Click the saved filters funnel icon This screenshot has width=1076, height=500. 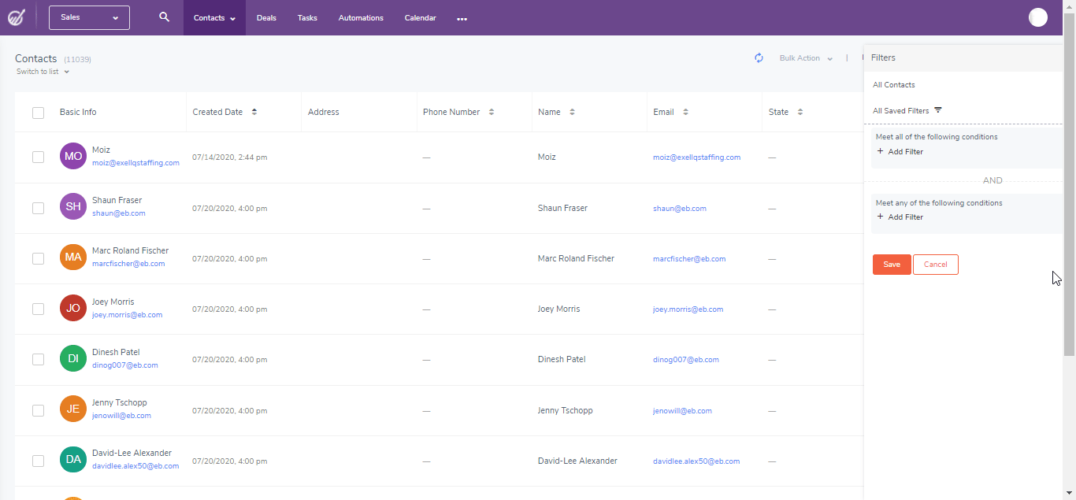(x=938, y=110)
